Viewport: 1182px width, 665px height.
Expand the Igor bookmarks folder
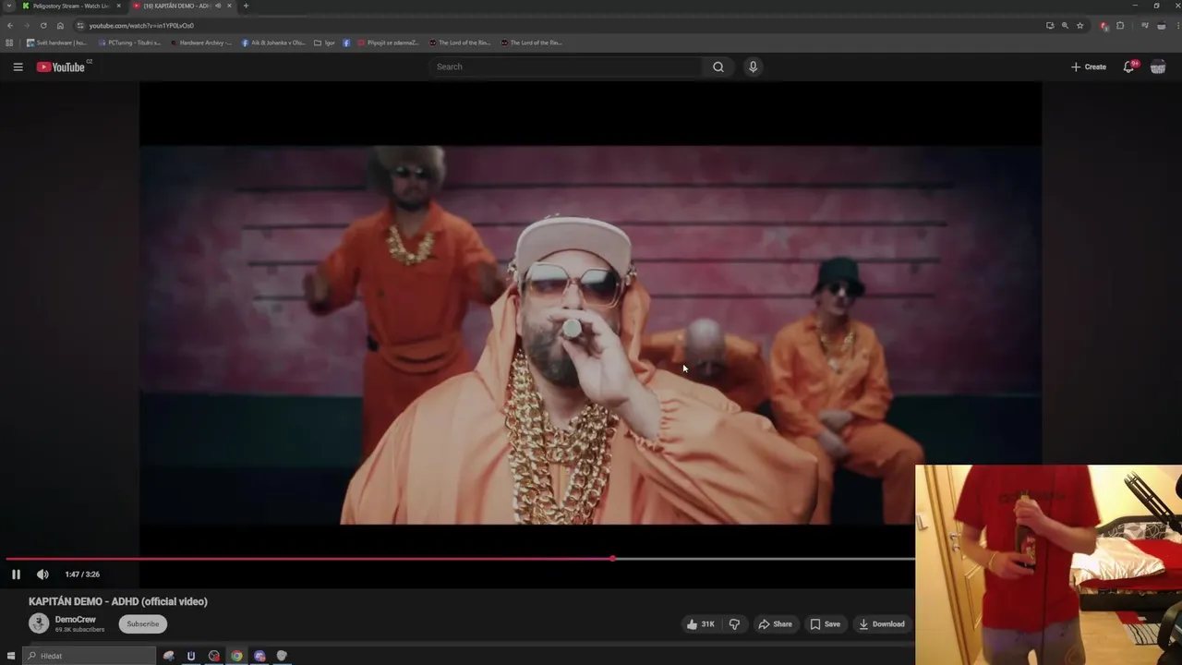tap(324, 42)
